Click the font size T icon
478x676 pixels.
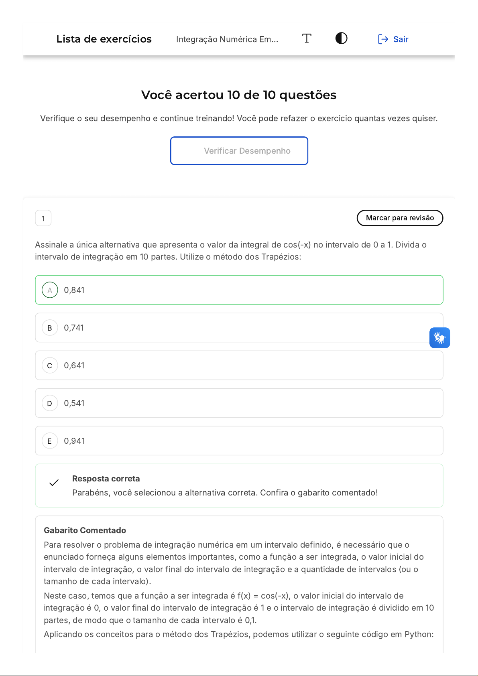(307, 39)
